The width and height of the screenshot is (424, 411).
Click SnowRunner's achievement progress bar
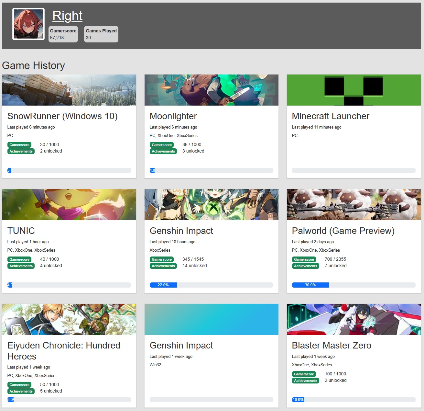[x=69, y=170]
